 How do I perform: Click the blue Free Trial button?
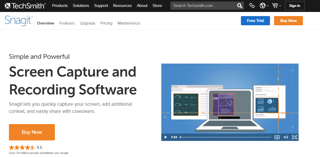(x=255, y=21)
